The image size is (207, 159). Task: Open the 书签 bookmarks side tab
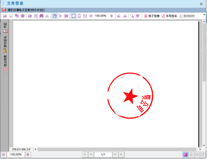tap(5, 28)
